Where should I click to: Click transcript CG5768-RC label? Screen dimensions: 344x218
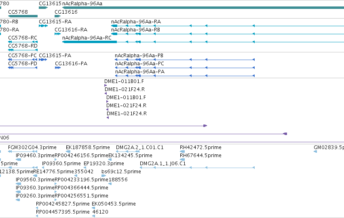[23, 37]
